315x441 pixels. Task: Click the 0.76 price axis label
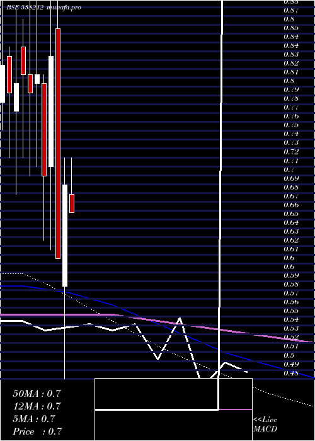[291, 116]
